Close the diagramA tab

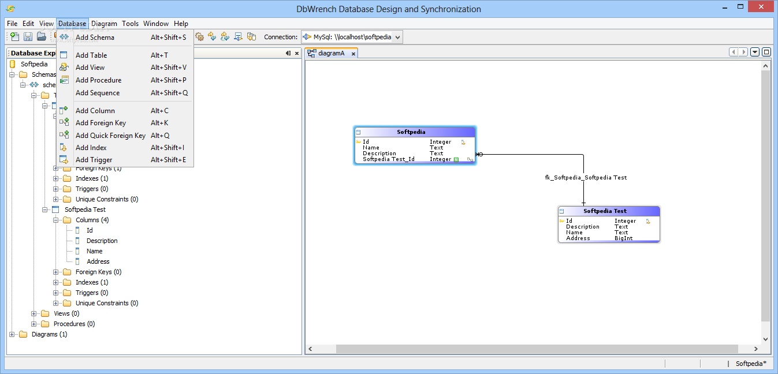353,53
